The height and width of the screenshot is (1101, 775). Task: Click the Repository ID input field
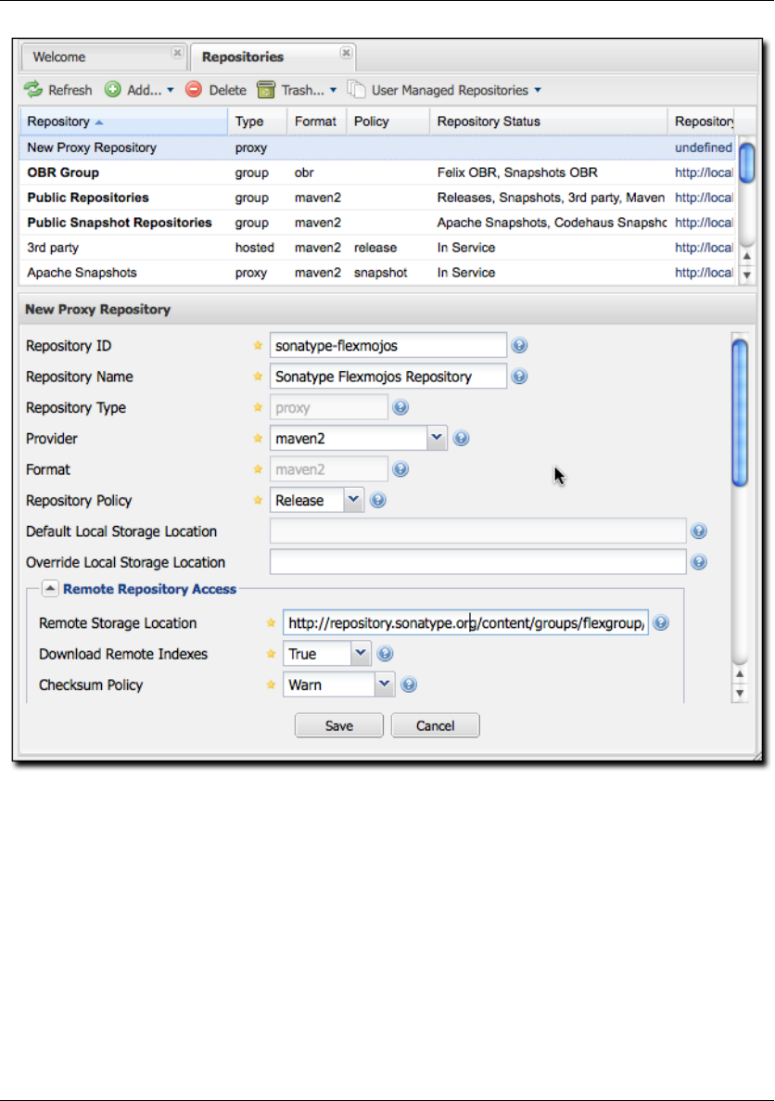coord(388,345)
